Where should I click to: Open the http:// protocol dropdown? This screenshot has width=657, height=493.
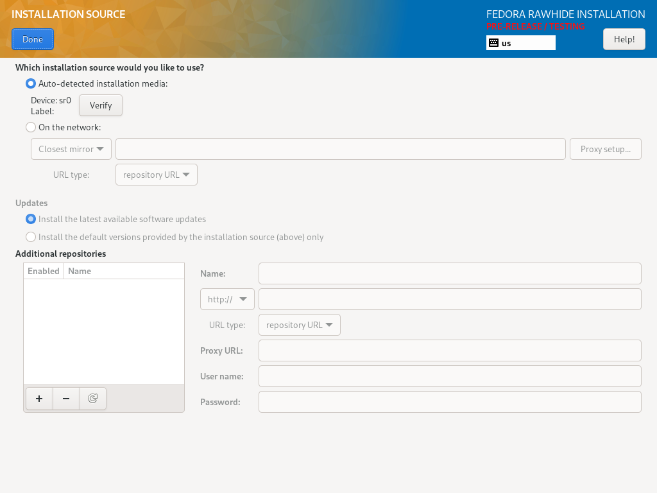227,299
